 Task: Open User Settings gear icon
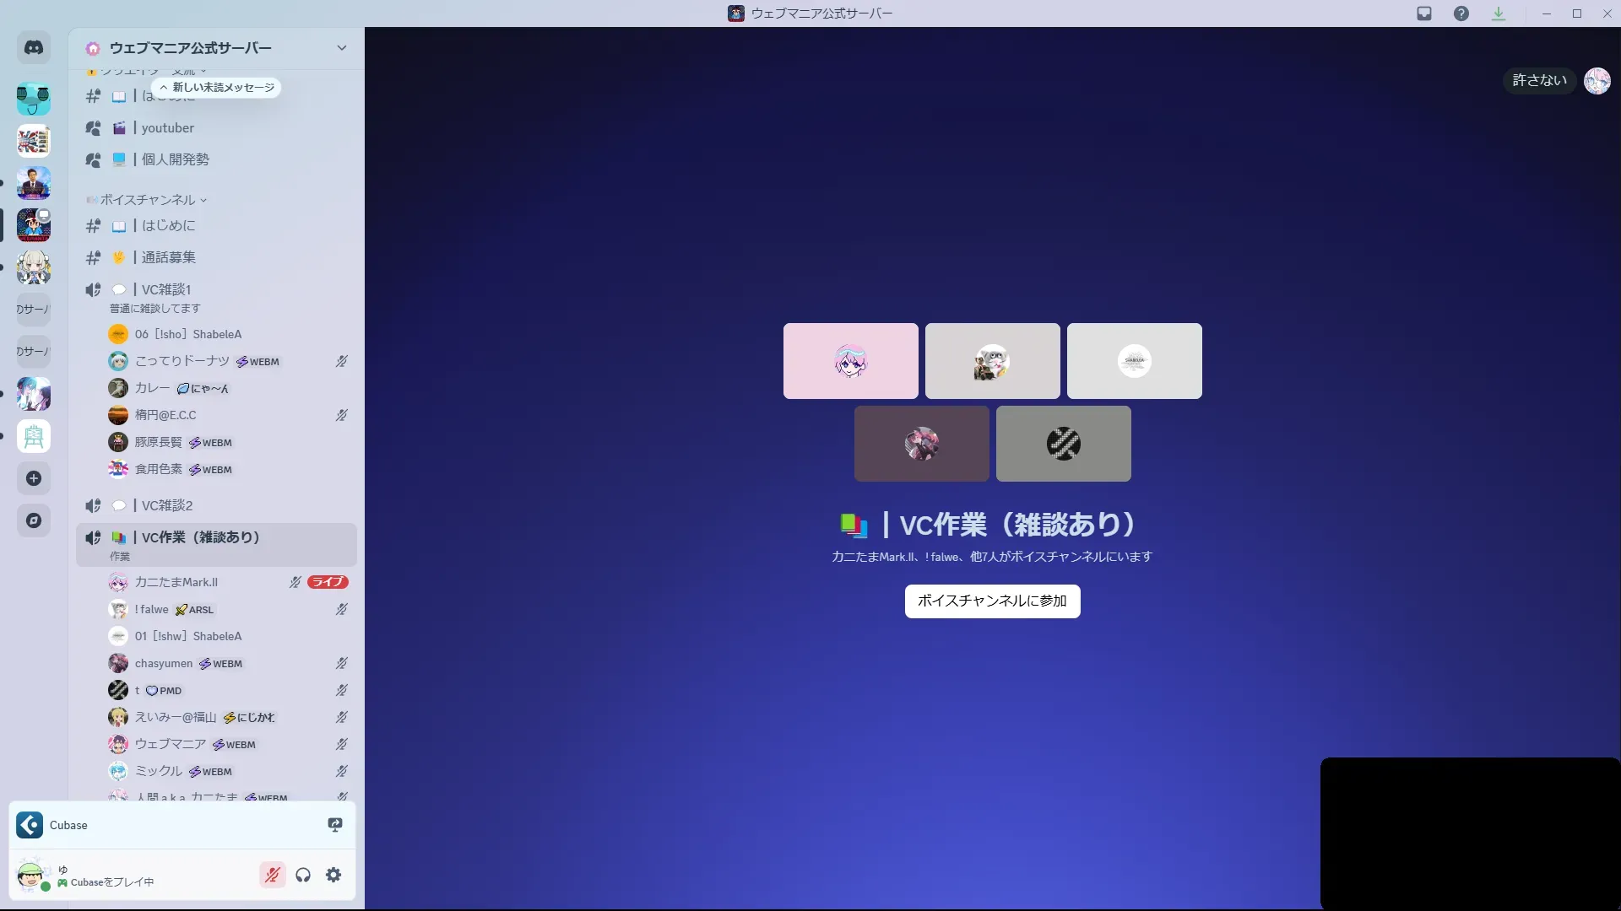pyautogui.click(x=333, y=876)
